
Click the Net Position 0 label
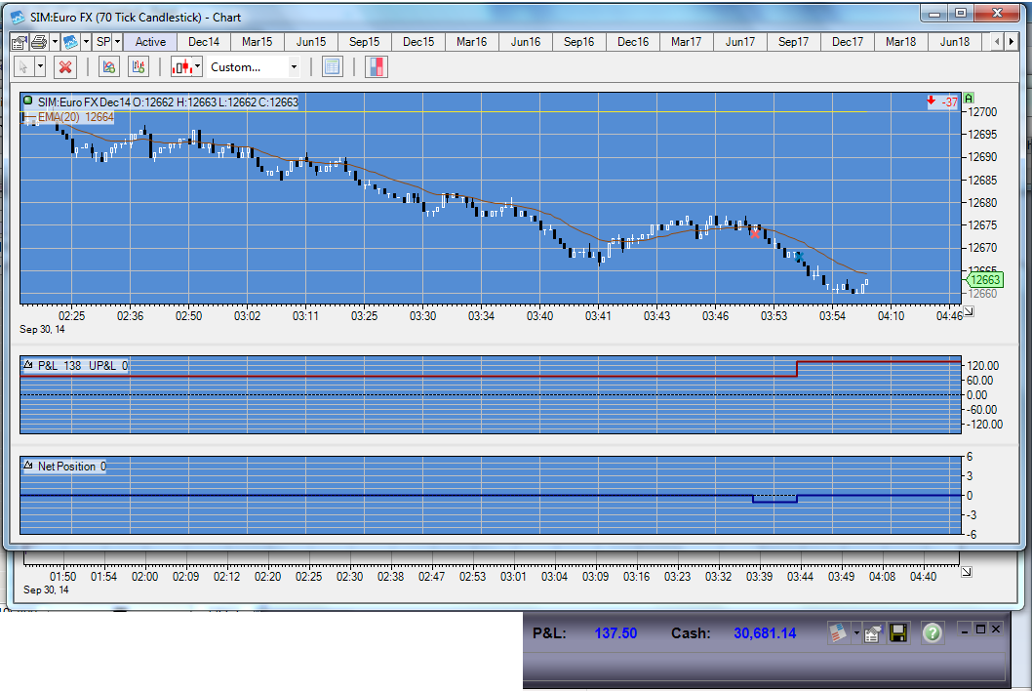72,467
